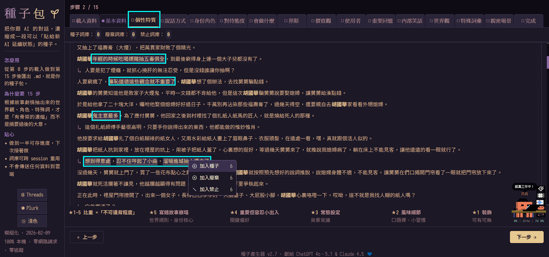
Task: Select the highlighted phrase 鬼主意最多
Action: click(x=106, y=116)
